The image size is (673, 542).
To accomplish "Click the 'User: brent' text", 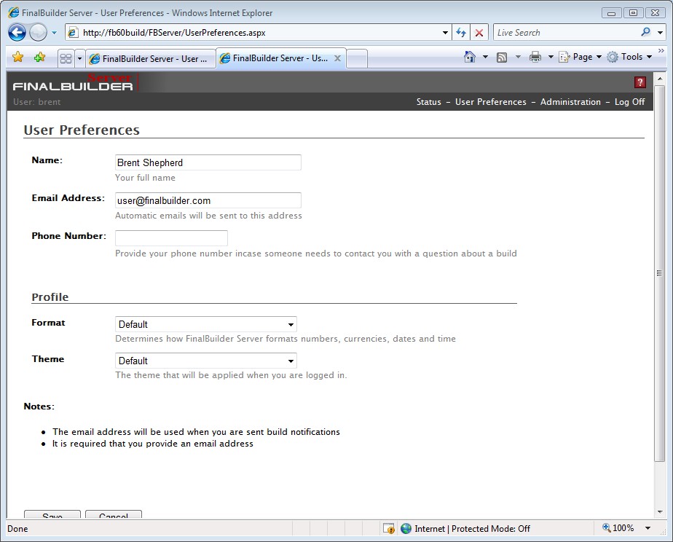I will click(37, 102).
